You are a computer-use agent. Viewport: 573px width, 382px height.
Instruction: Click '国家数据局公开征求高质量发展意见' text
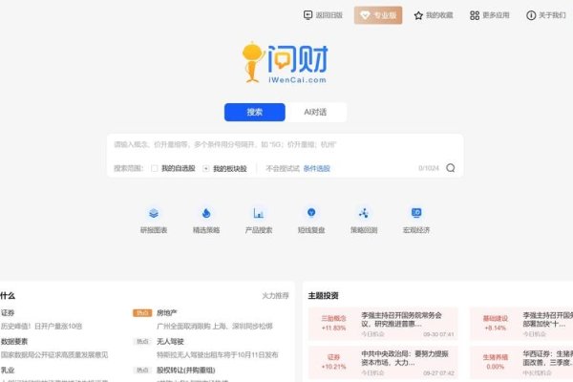54,354
